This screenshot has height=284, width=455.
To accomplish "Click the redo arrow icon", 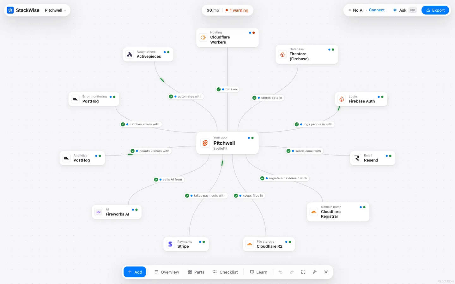I will tap(292, 272).
